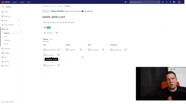186x104 pixels.
Task: Open the issues icon in the header
Action: click(x=163, y=2)
